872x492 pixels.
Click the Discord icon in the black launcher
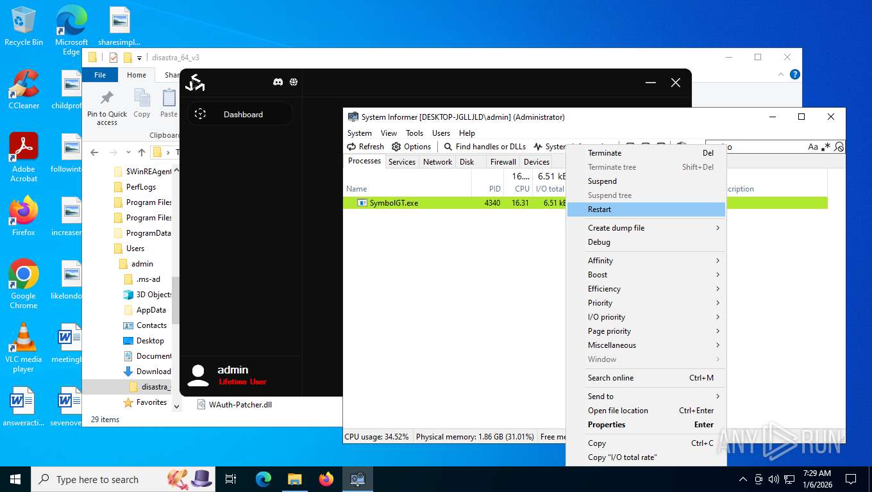[x=278, y=82]
